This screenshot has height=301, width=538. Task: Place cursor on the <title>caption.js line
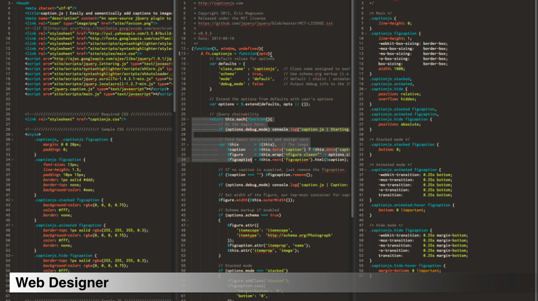pyautogui.click(x=98, y=13)
